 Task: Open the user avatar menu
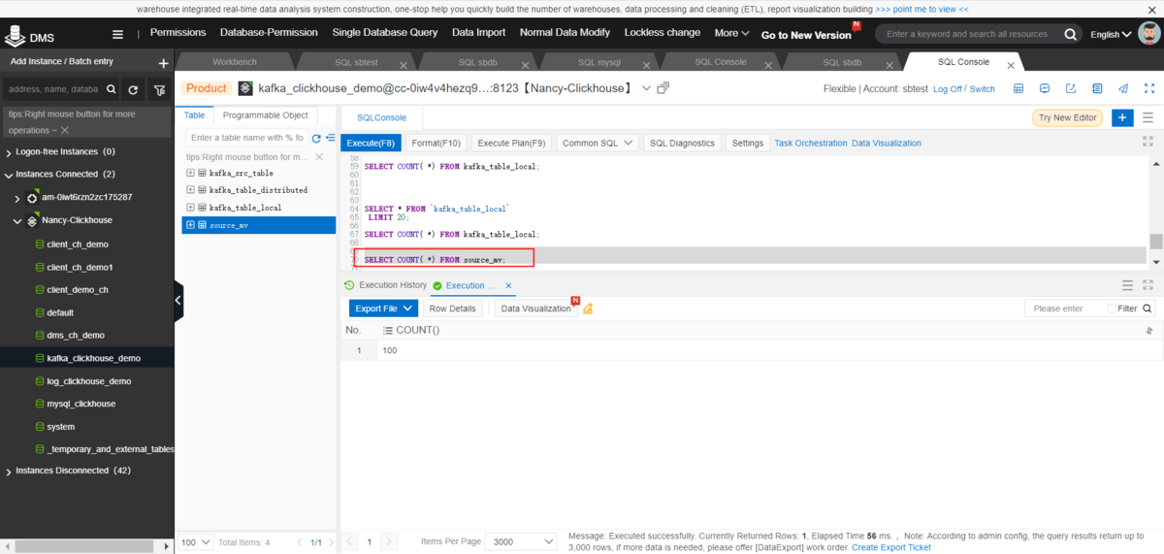coord(1149,33)
